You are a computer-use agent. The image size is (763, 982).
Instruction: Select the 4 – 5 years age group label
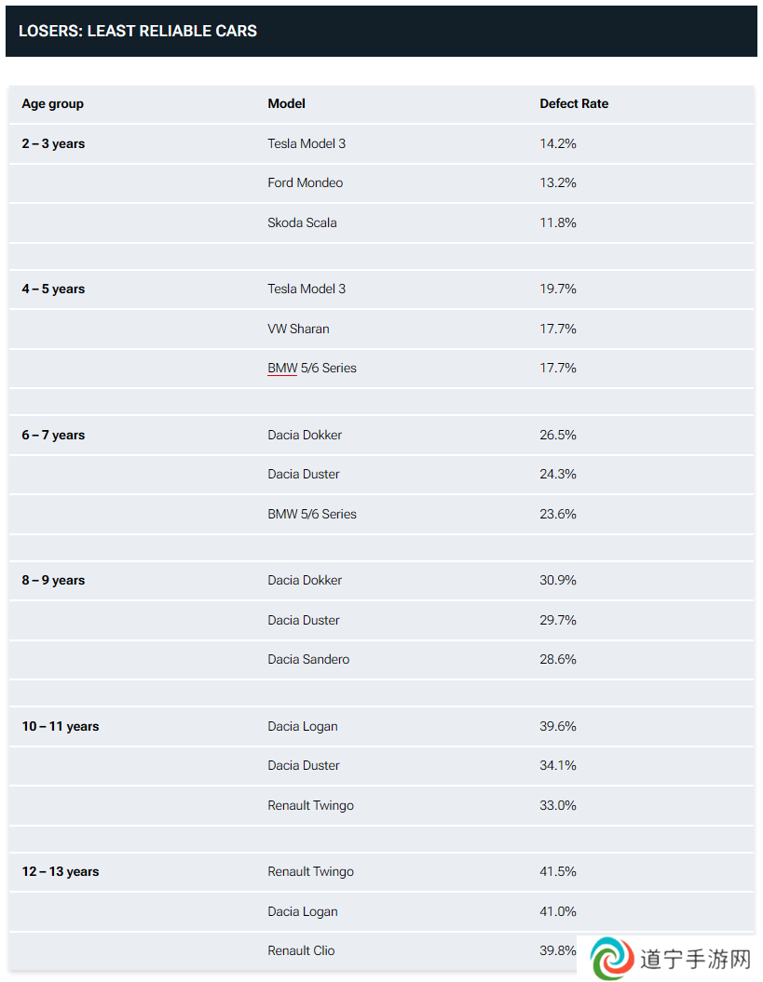(53, 289)
